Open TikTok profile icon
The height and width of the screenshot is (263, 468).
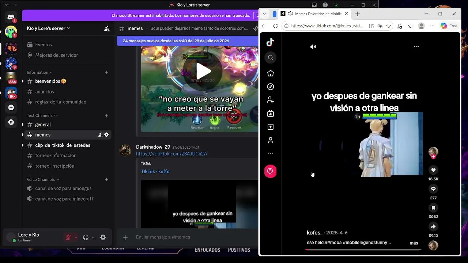click(271, 140)
